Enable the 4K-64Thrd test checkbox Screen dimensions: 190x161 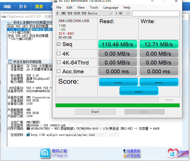coord(59,62)
